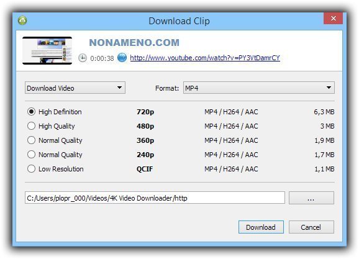
Task: Click the Cancel button
Action: (311, 227)
